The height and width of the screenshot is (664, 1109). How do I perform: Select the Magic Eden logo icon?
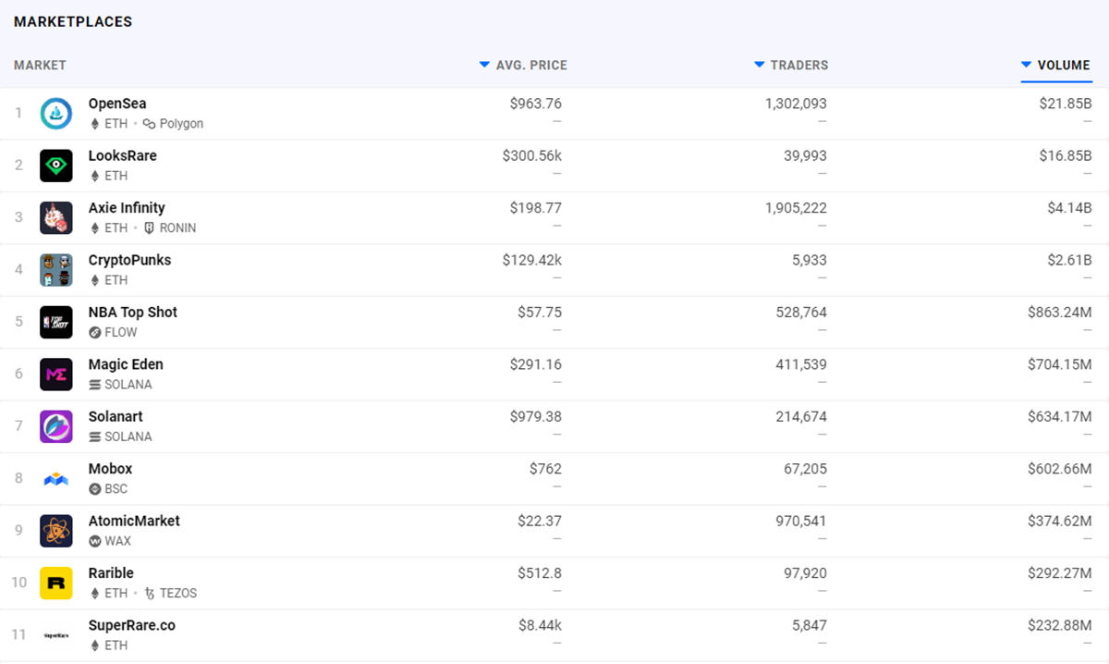pyautogui.click(x=56, y=375)
